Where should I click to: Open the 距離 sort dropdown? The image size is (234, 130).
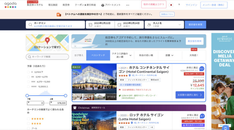(x=170, y=55)
